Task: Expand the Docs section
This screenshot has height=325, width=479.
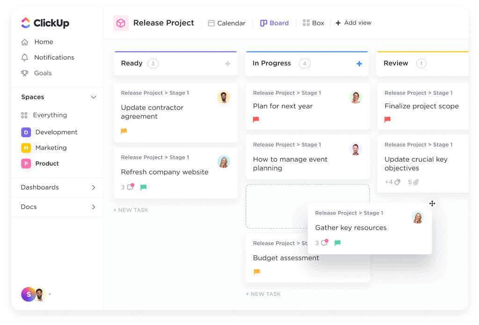Action: tap(94, 207)
